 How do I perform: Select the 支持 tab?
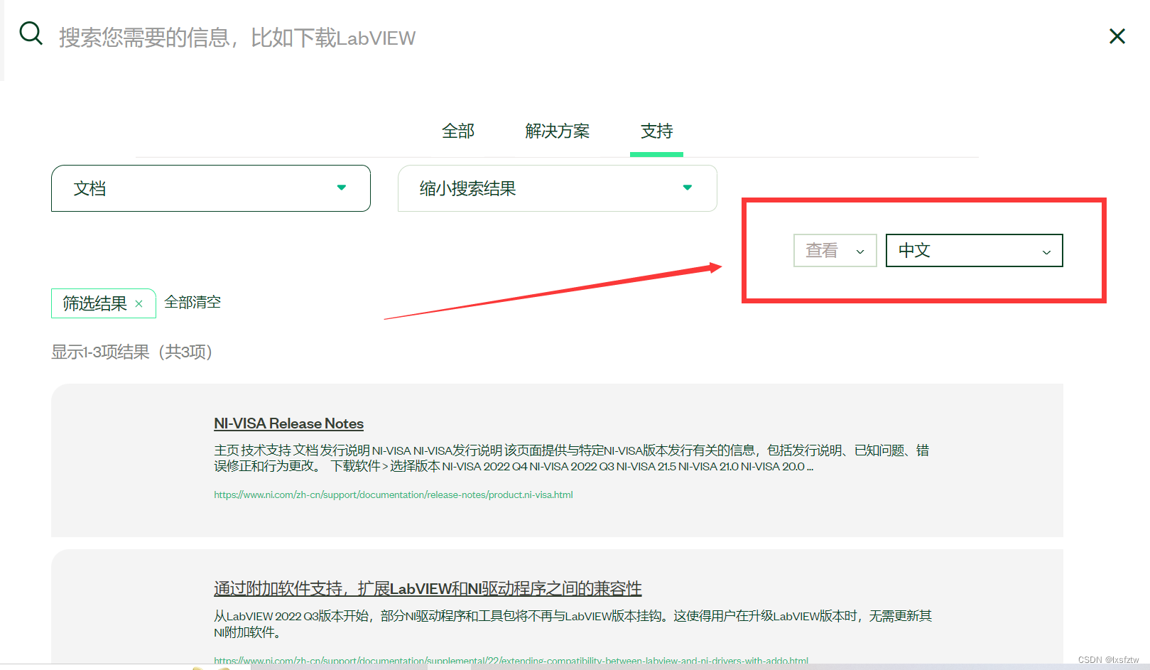coord(656,131)
